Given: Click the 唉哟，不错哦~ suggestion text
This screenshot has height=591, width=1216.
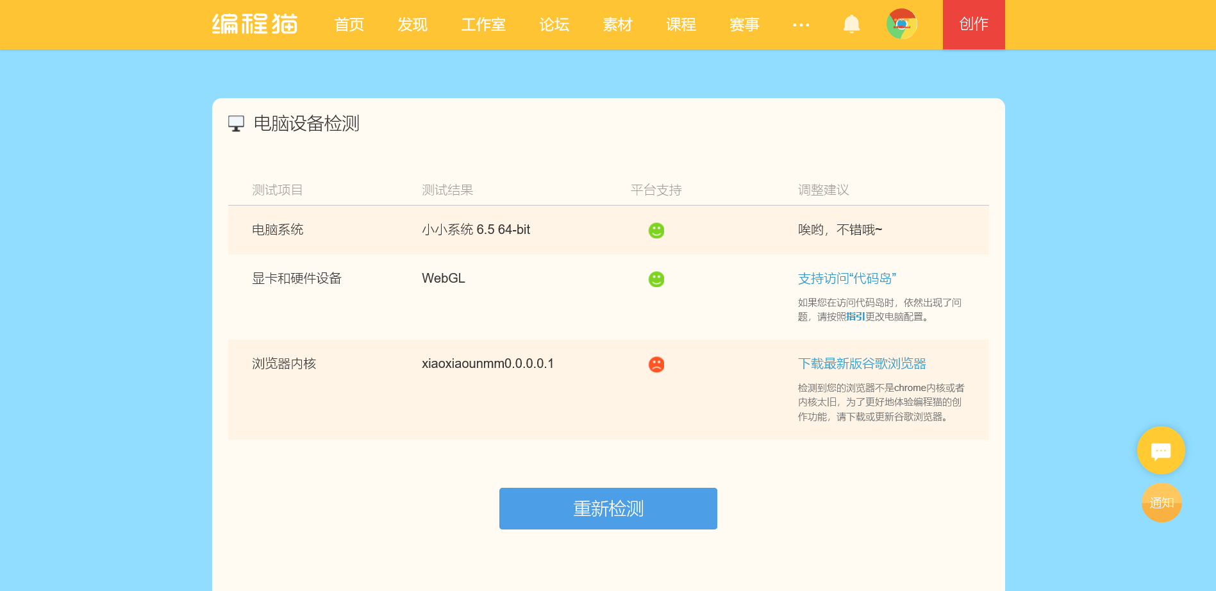Looking at the screenshot, I should coord(840,229).
